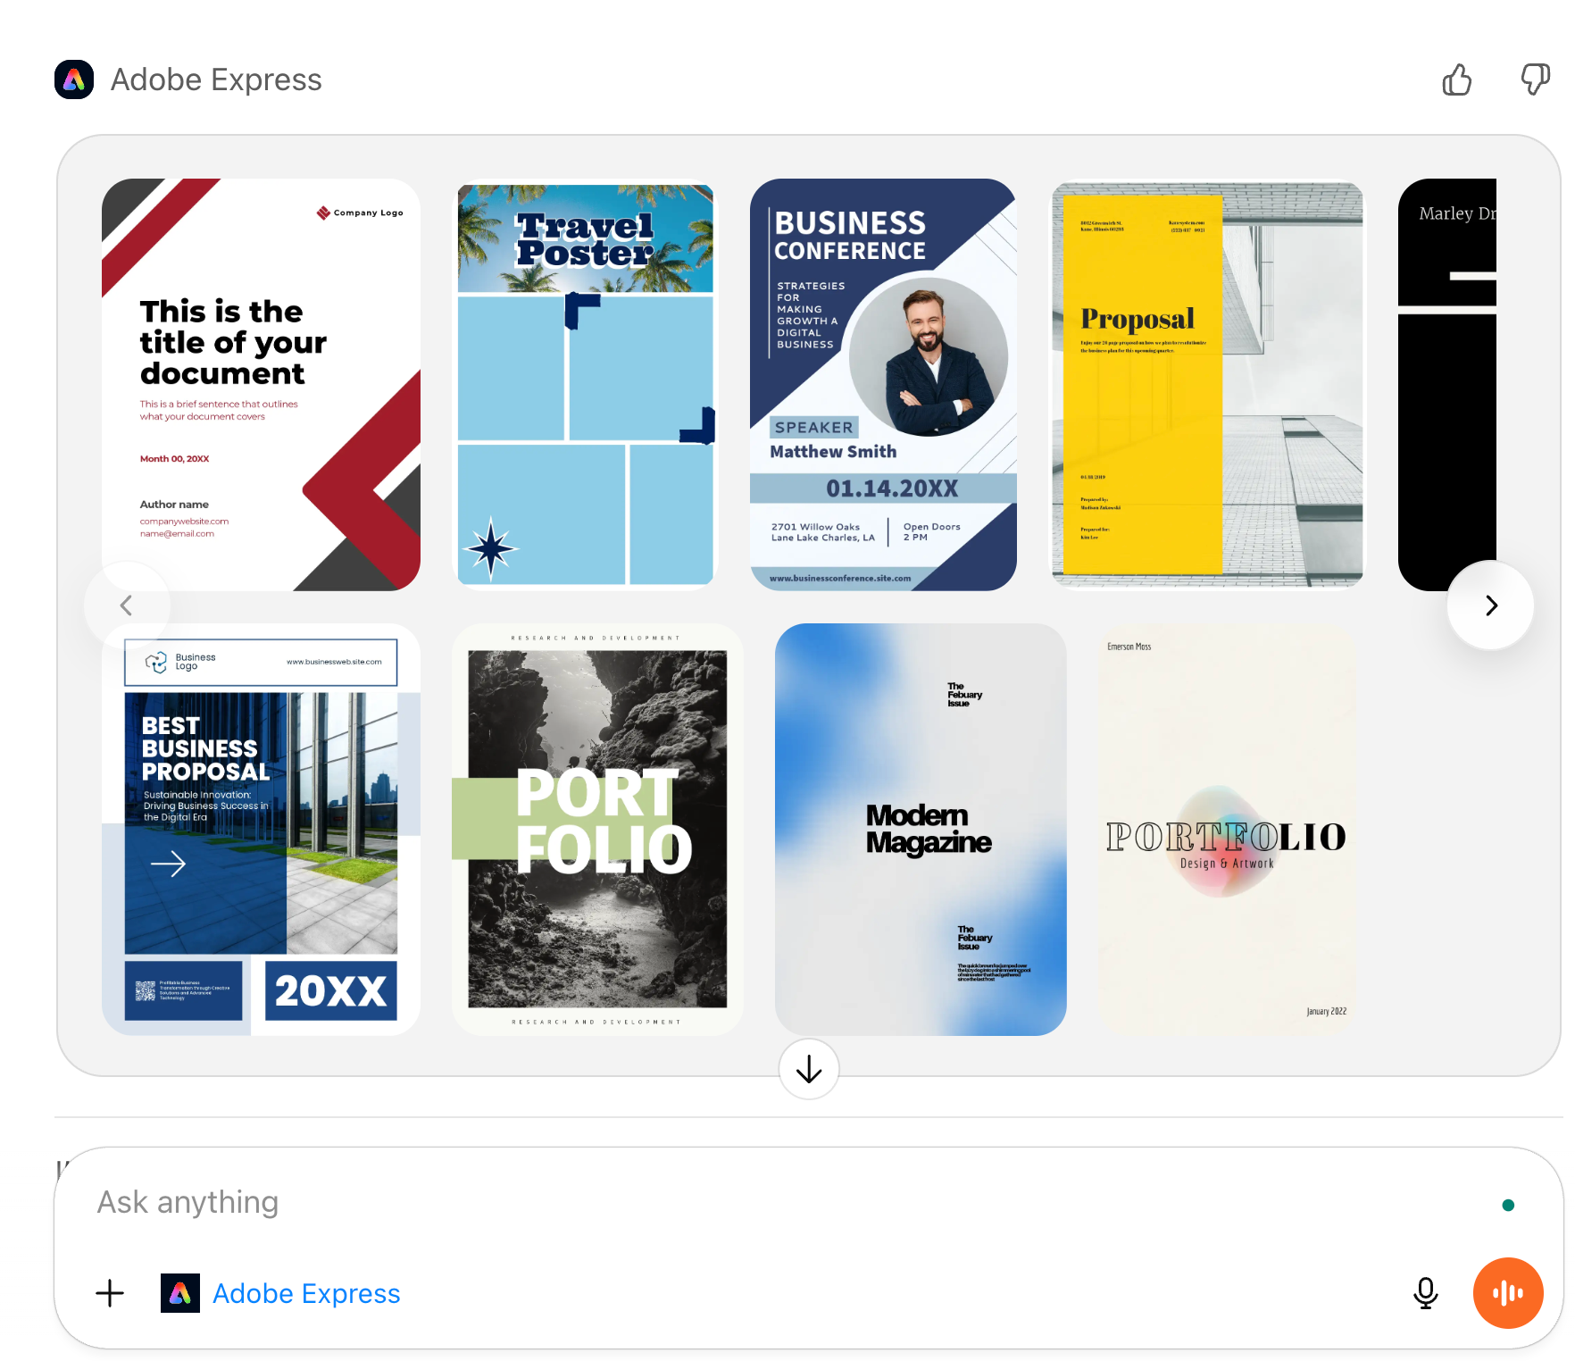Viewport: 1575px width, 1361px height.
Task: Open the Travel Poster template
Action: [x=585, y=385]
